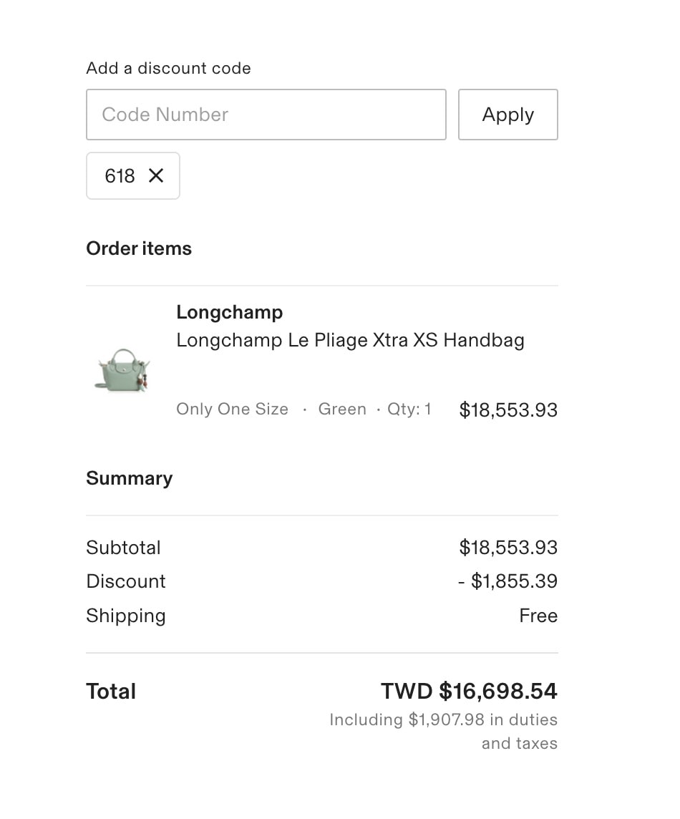
Task: Click the Add a discount code label
Action: 168,68
